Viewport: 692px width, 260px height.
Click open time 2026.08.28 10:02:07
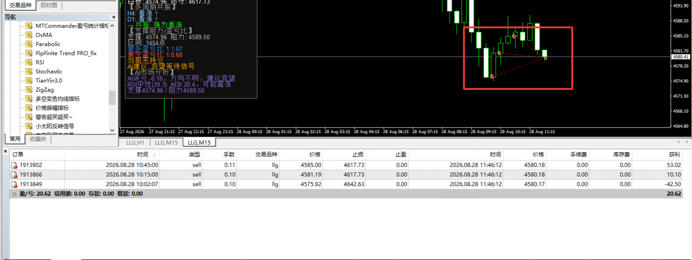132,184
